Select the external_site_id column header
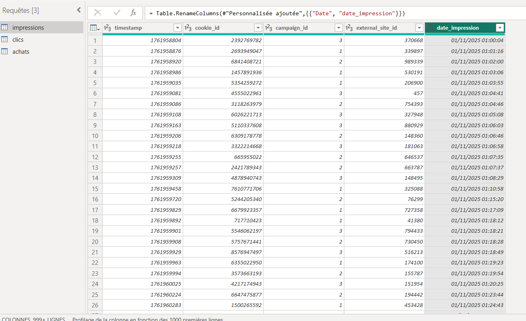 point(381,28)
